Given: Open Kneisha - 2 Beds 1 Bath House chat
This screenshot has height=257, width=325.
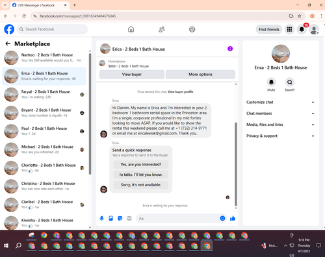Looking at the screenshot, I should point(44,223).
